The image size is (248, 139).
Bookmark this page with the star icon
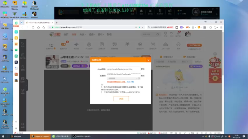44,27
